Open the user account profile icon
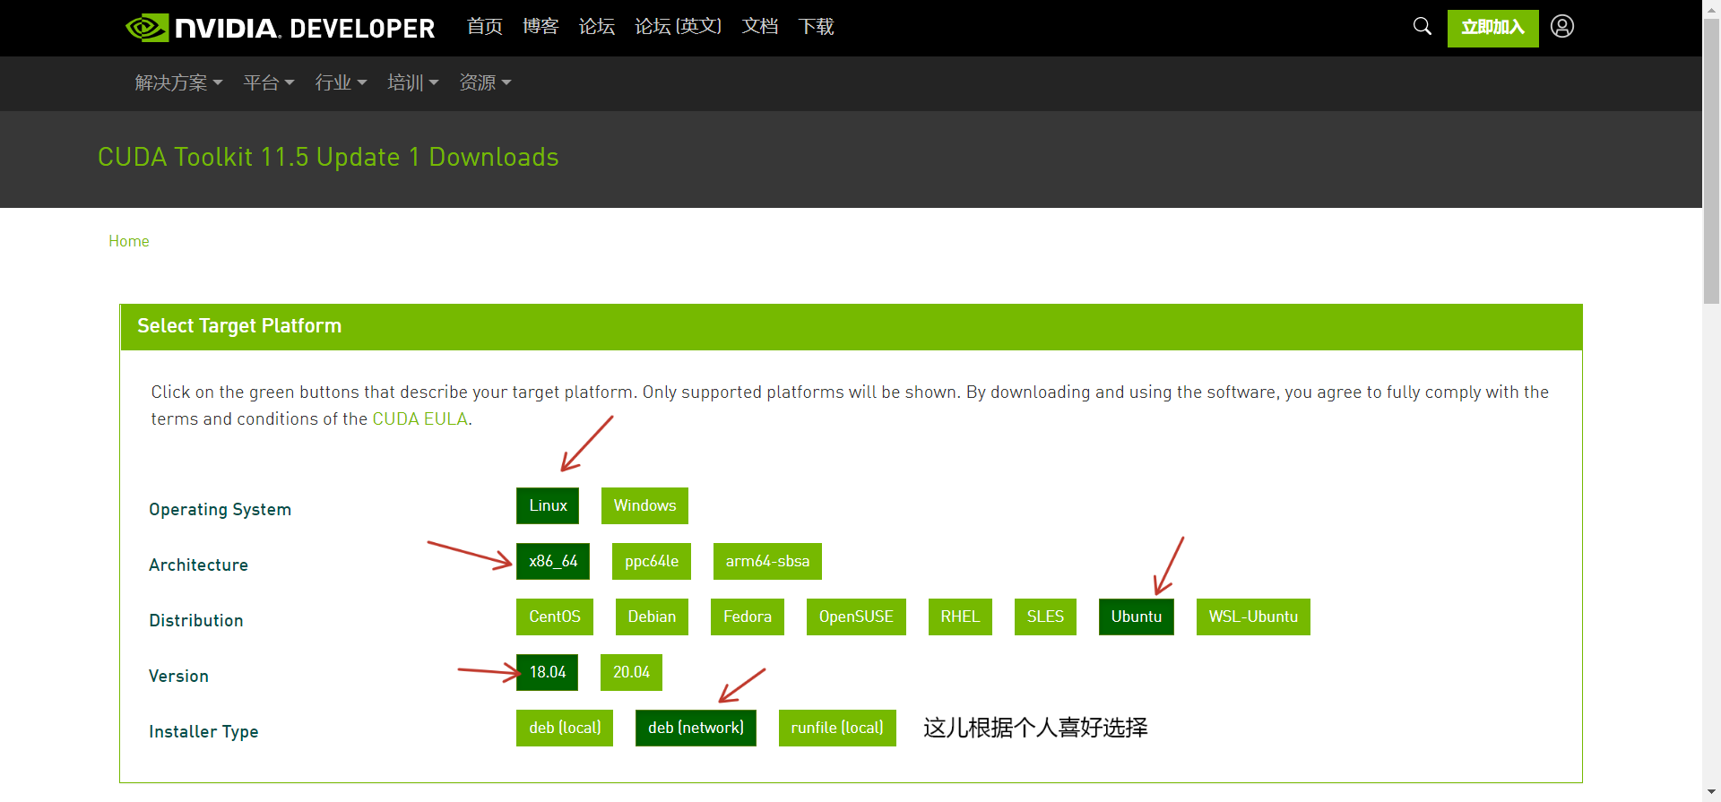Screen dimensions: 1721x802 (1562, 26)
